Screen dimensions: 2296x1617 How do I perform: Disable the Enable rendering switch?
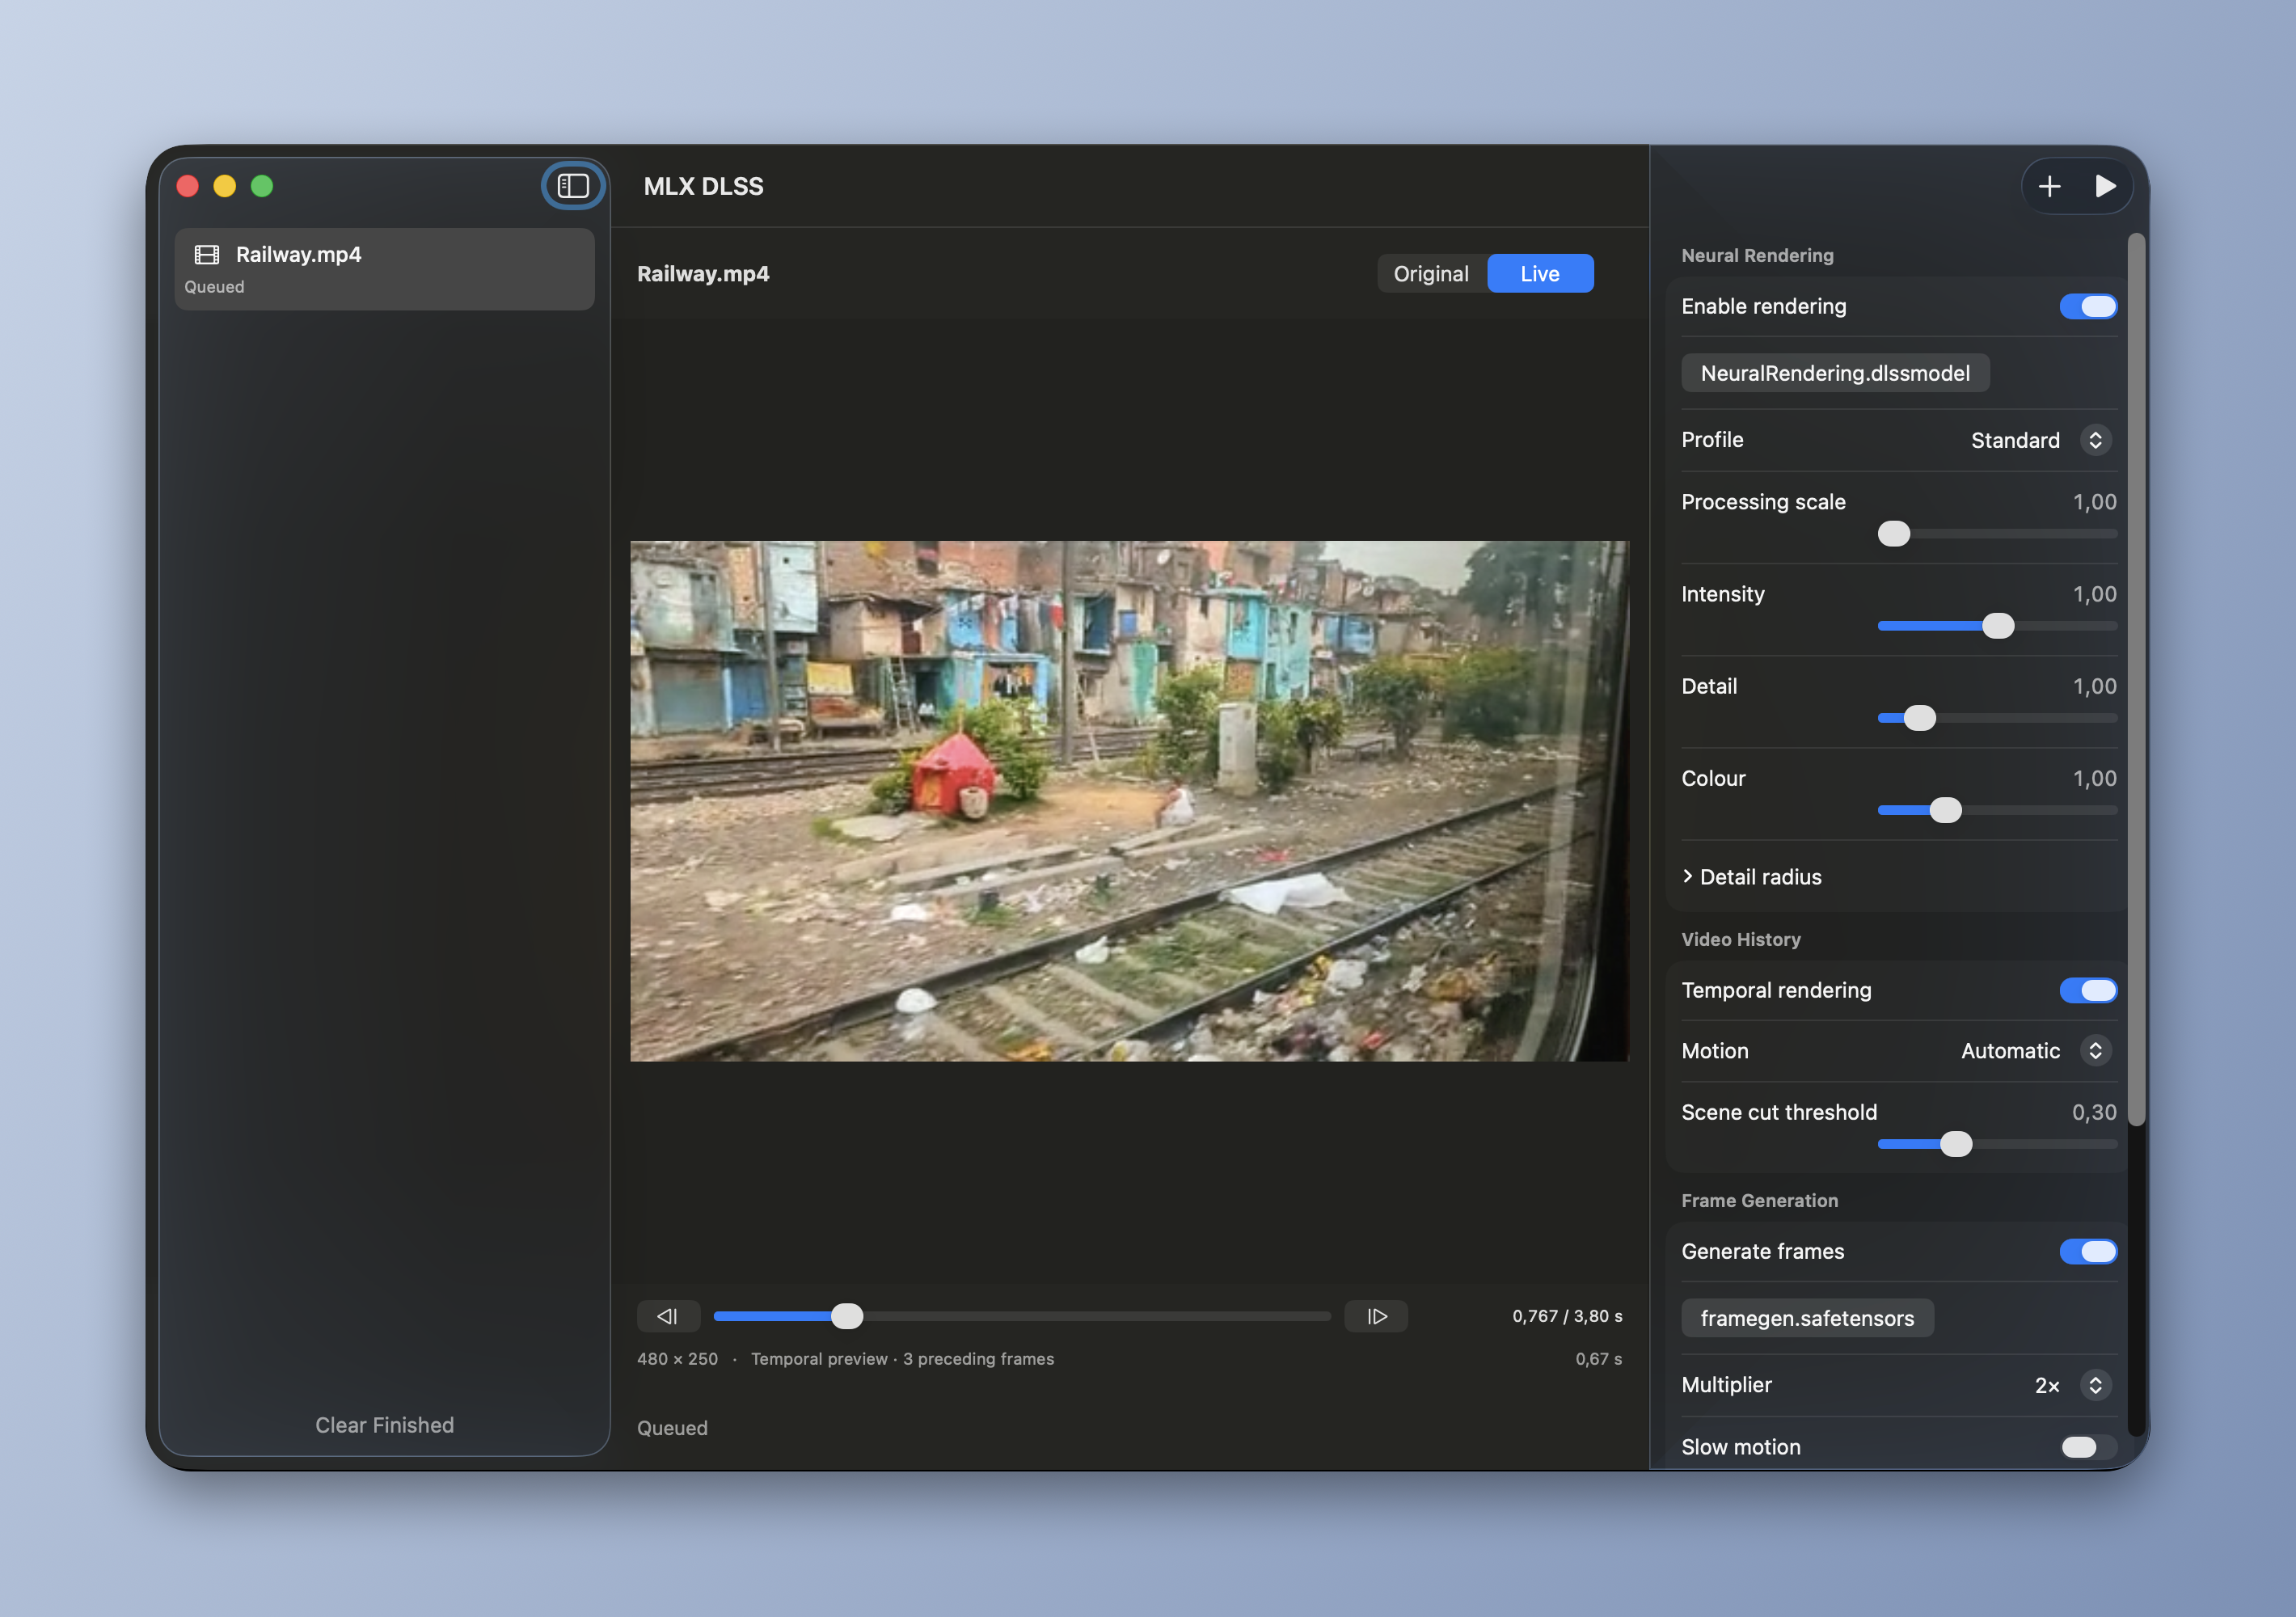(x=2088, y=306)
